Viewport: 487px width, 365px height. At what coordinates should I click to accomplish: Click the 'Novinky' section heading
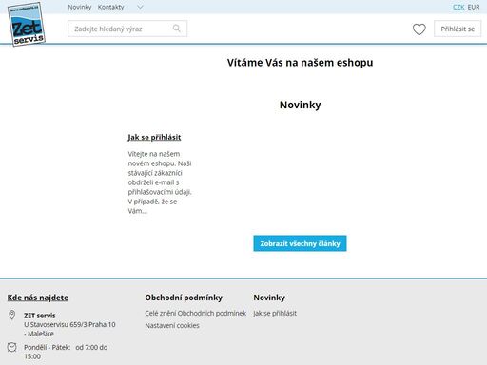pos(300,105)
